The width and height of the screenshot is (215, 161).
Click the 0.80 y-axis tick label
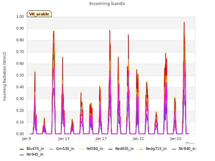[x=20, y=40]
